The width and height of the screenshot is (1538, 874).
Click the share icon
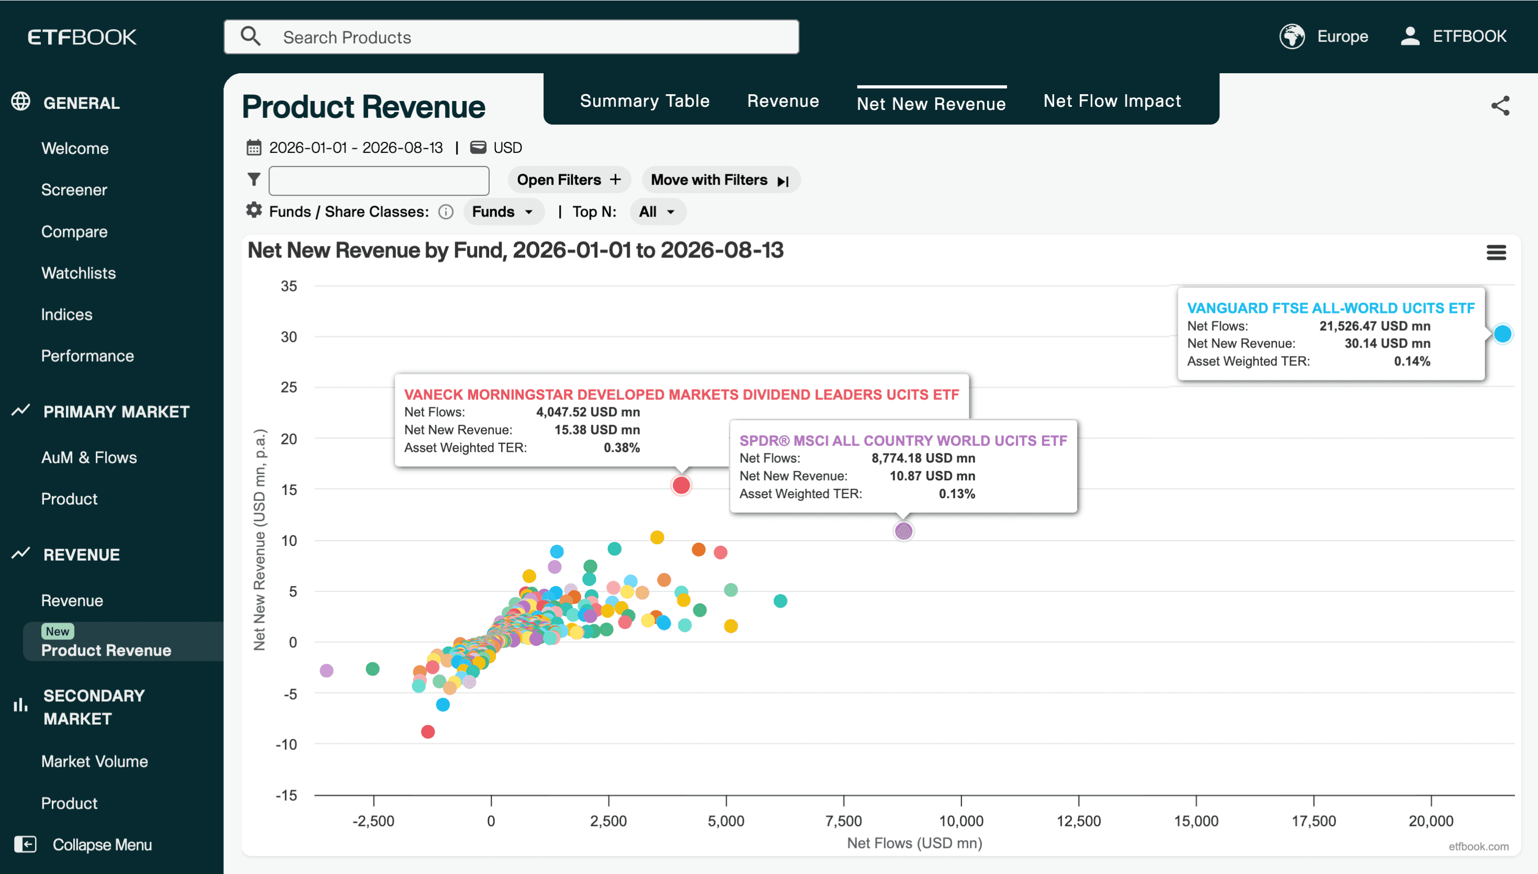[x=1500, y=106]
